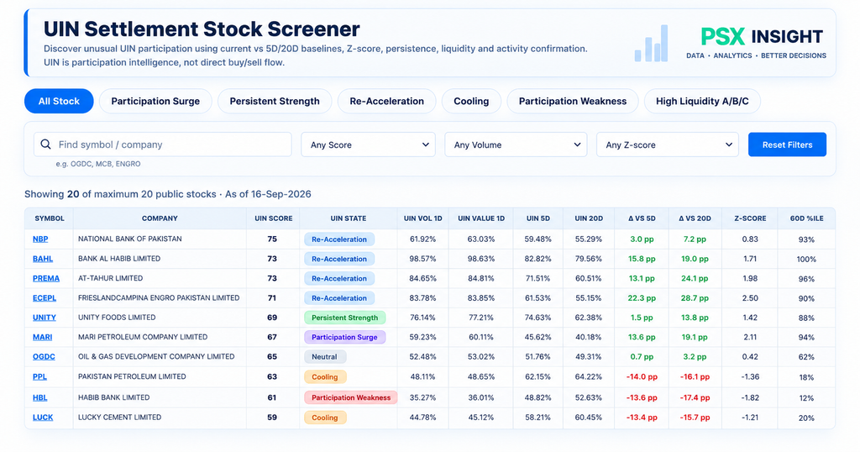This screenshot has width=860, height=452.
Task: Open the LUCK symbol link
Action: click(x=43, y=418)
